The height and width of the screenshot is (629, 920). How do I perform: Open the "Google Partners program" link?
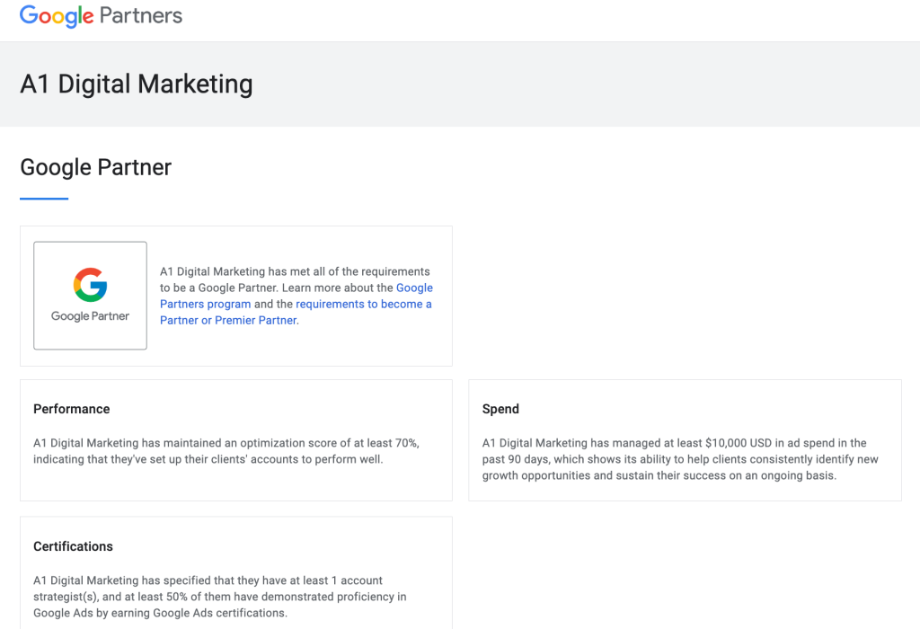[296, 296]
